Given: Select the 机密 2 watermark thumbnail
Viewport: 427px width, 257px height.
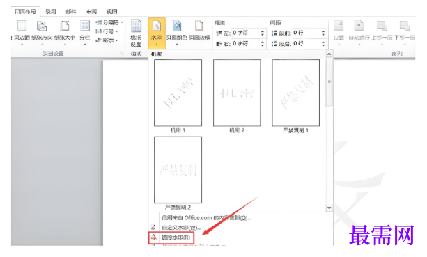Looking at the screenshot, I should point(237,93).
